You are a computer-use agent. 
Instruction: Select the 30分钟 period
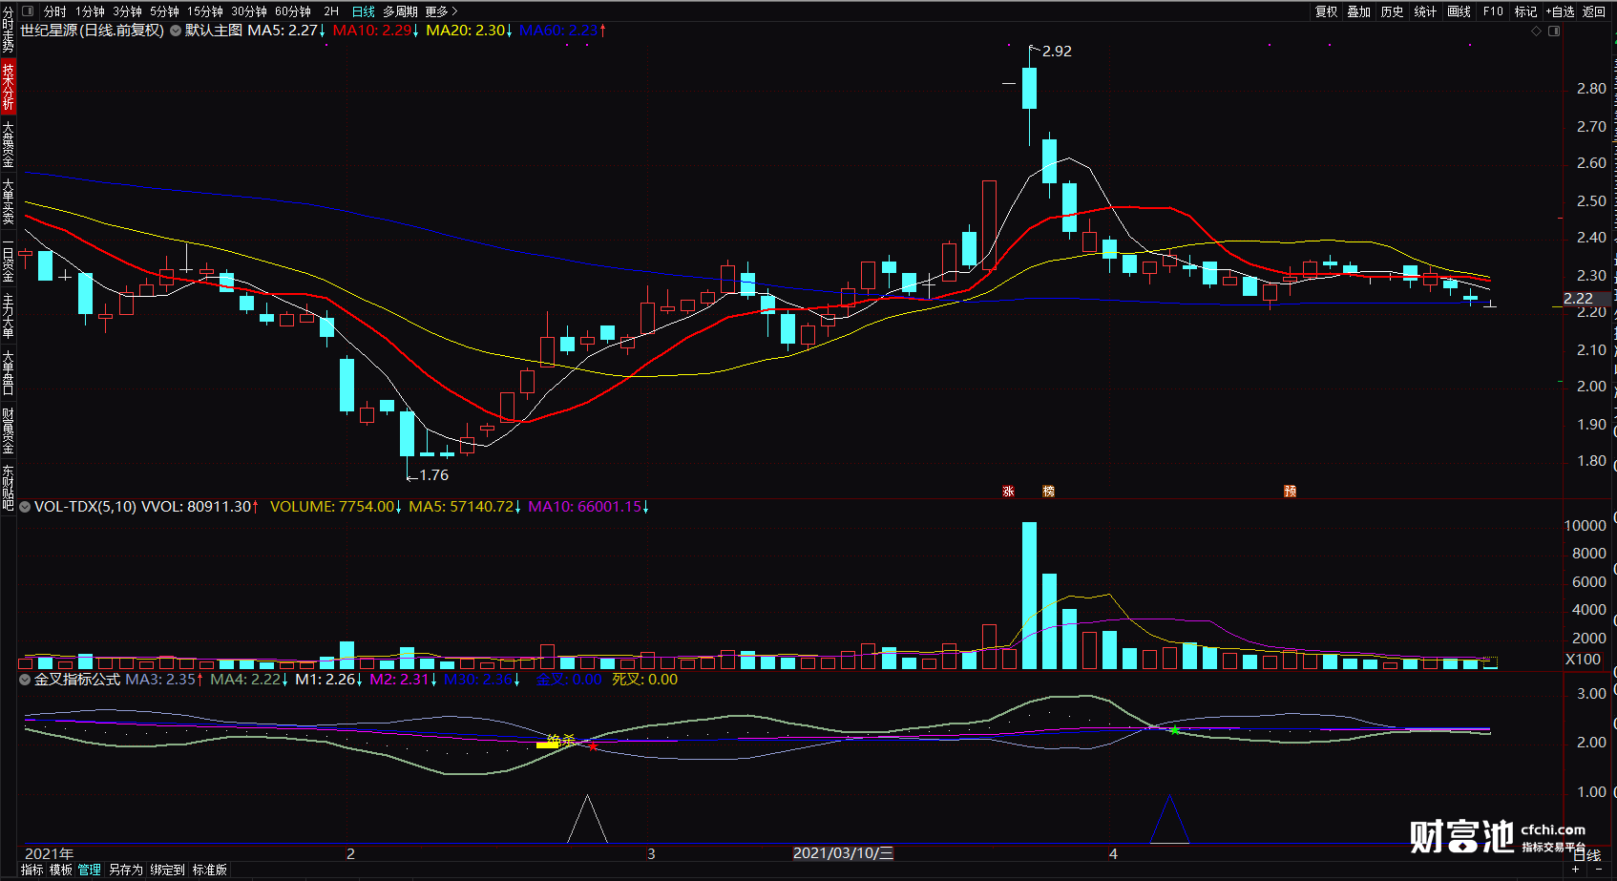[x=248, y=11]
